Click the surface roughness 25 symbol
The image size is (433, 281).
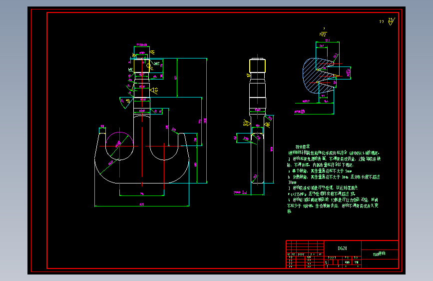(x=392, y=21)
